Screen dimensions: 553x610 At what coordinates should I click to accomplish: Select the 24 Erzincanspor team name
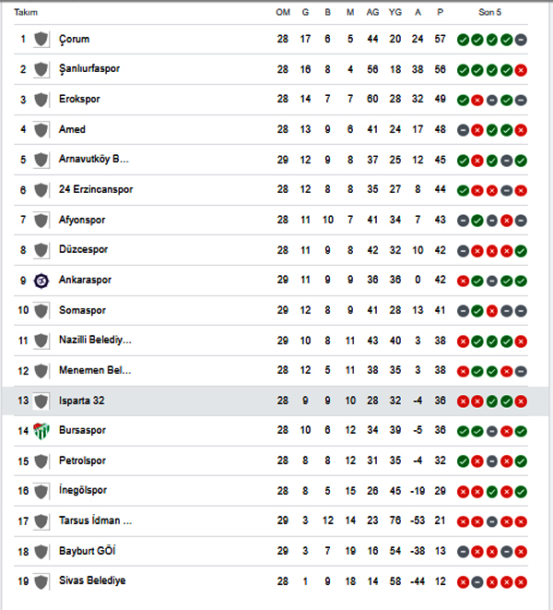click(96, 189)
